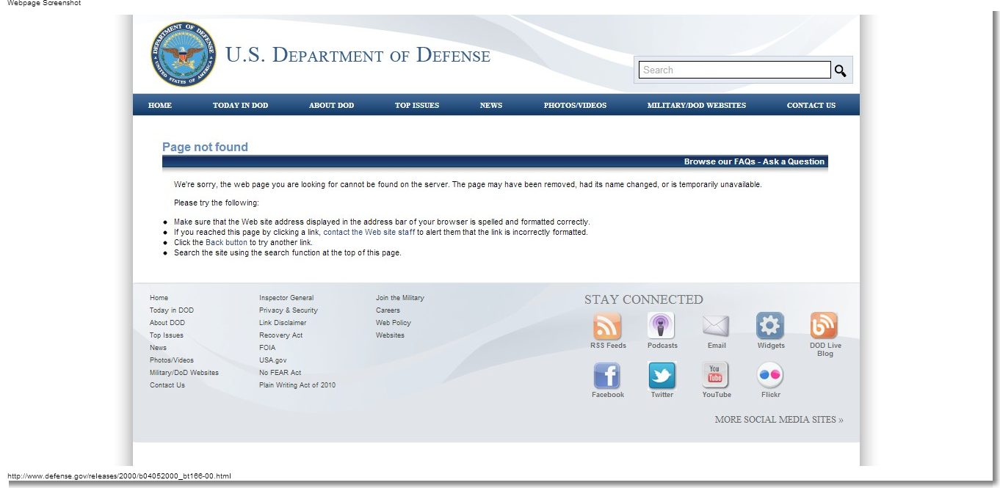Open the Twitter bird icon
Screen dimensions: 1000x488
[x=662, y=376]
